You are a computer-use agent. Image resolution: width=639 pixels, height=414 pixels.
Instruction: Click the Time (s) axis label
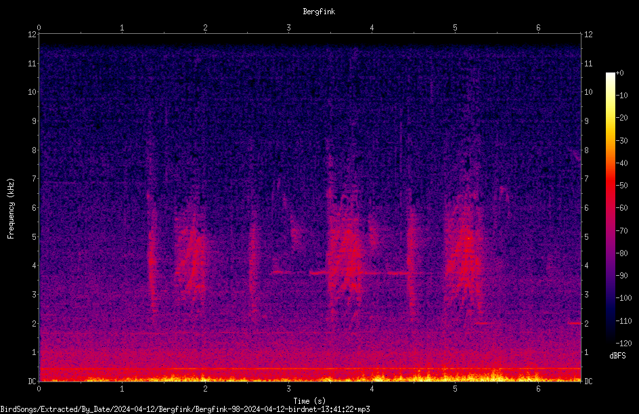309,401
